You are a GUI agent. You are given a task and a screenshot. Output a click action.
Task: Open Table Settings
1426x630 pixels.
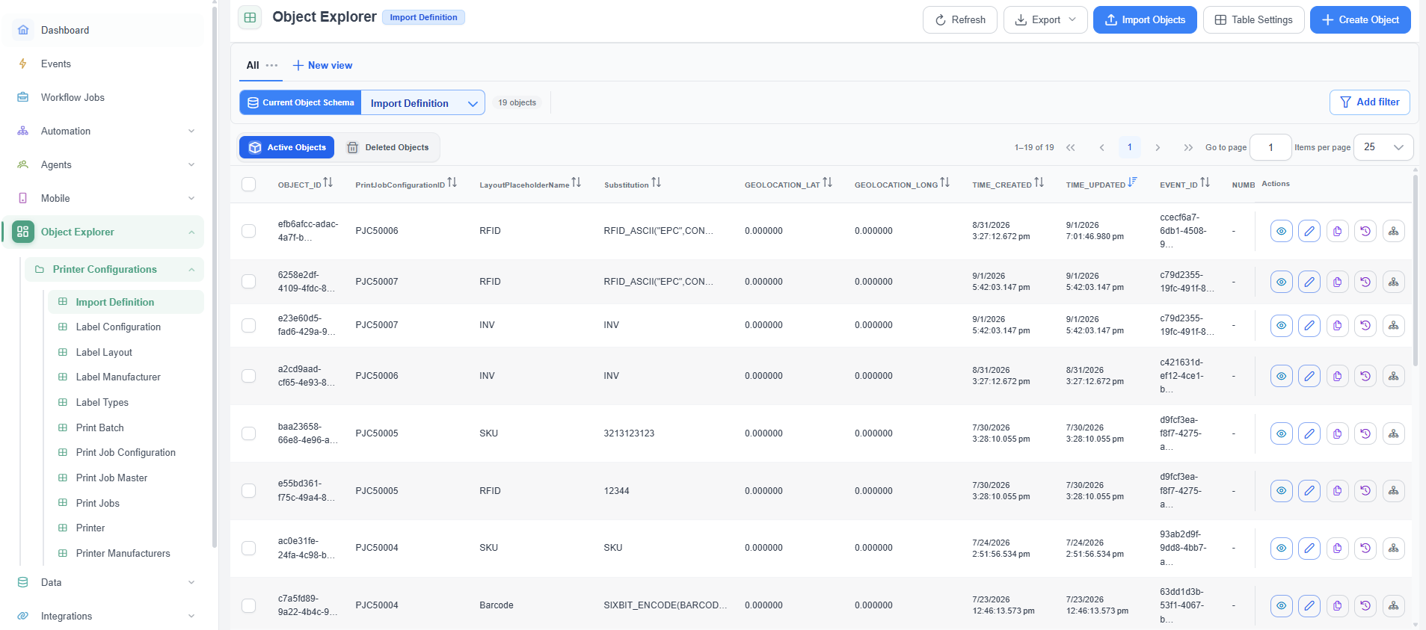[1253, 19]
